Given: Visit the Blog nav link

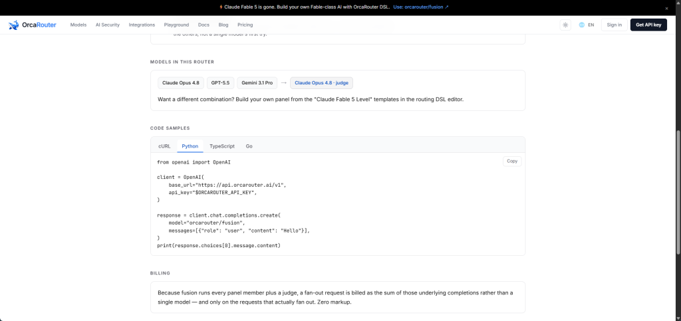Looking at the screenshot, I should [x=223, y=25].
